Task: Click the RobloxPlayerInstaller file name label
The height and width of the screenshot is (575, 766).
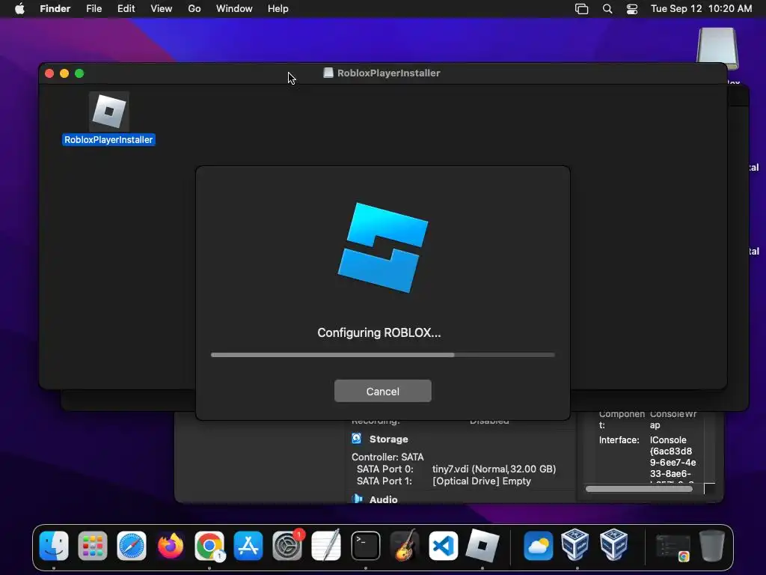Action: [x=108, y=140]
